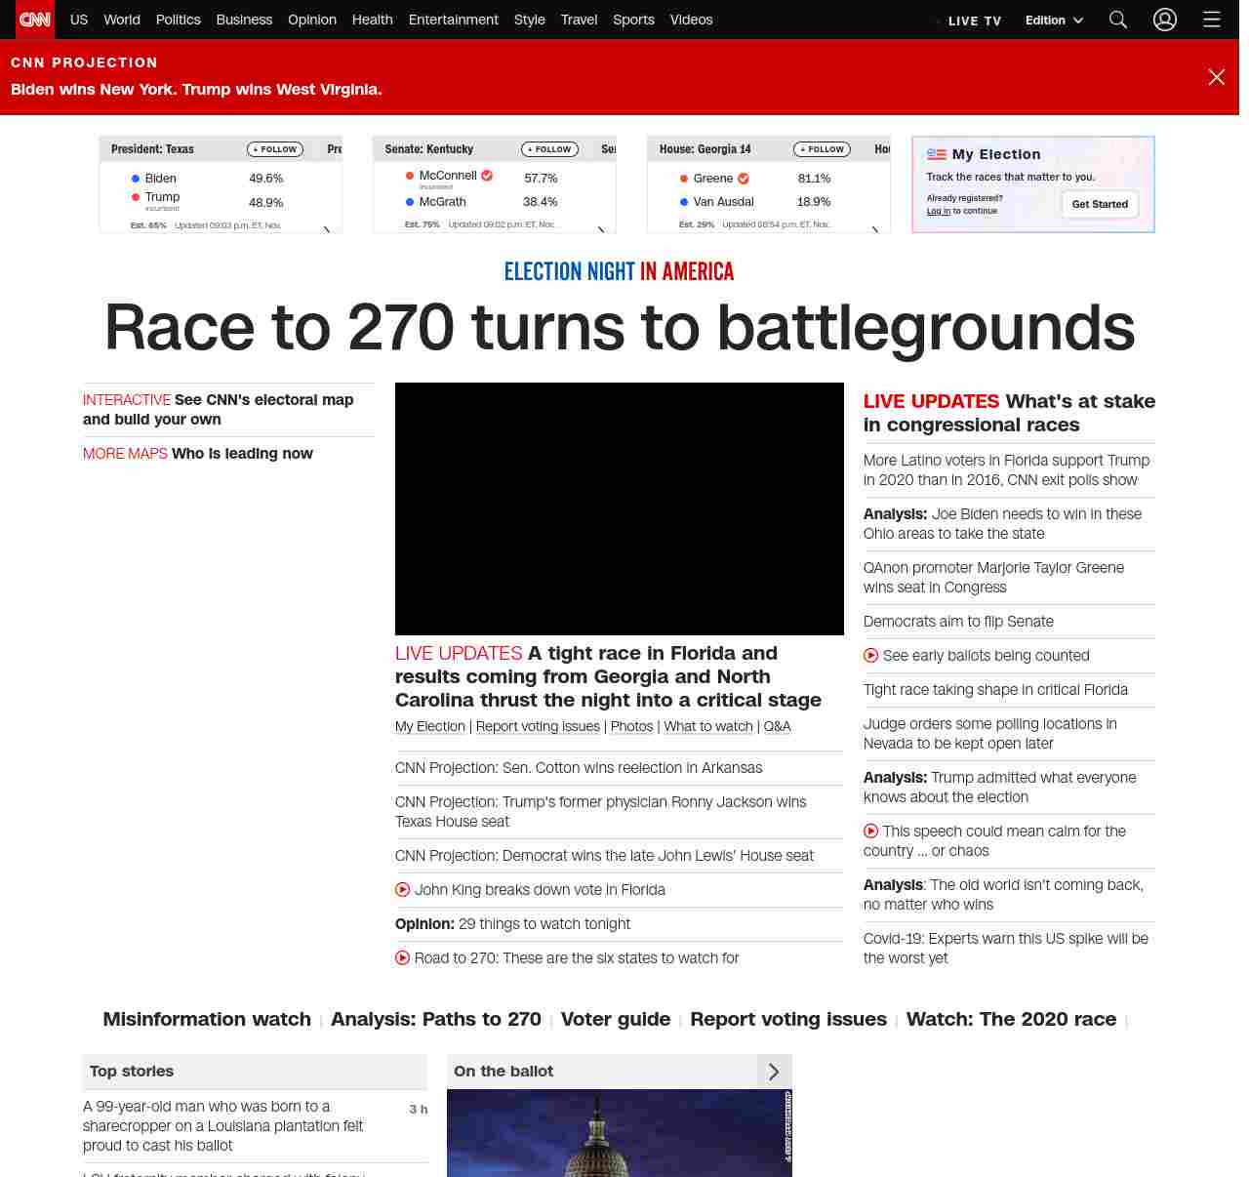Play the main black video player

[x=619, y=508]
